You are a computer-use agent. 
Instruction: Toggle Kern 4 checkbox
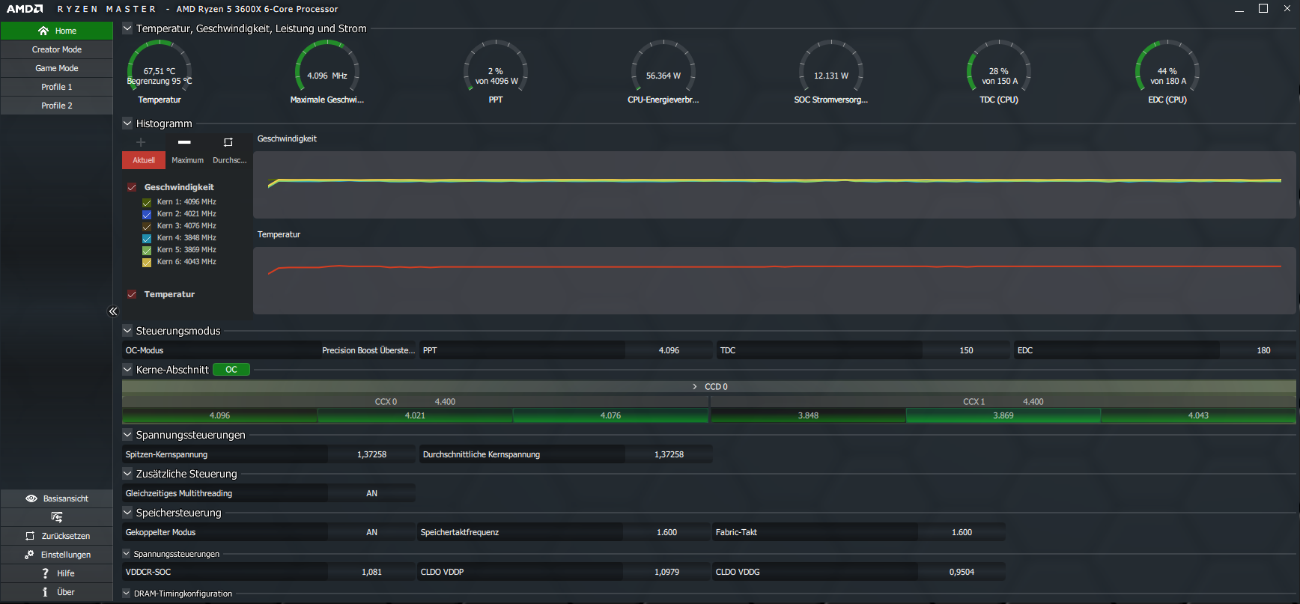click(x=147, y=238)
